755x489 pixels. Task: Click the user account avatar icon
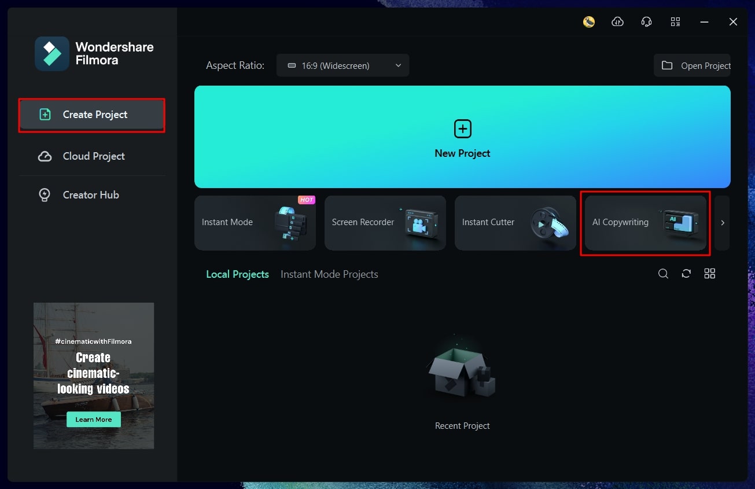click(589, 22)
